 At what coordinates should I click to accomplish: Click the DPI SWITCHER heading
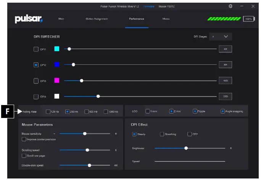tap(47, 37)
